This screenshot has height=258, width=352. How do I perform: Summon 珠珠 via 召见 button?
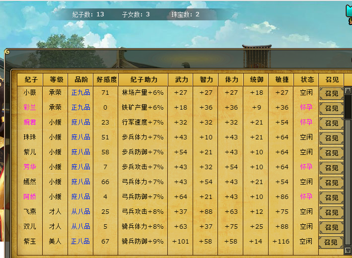tap(331, 138)
